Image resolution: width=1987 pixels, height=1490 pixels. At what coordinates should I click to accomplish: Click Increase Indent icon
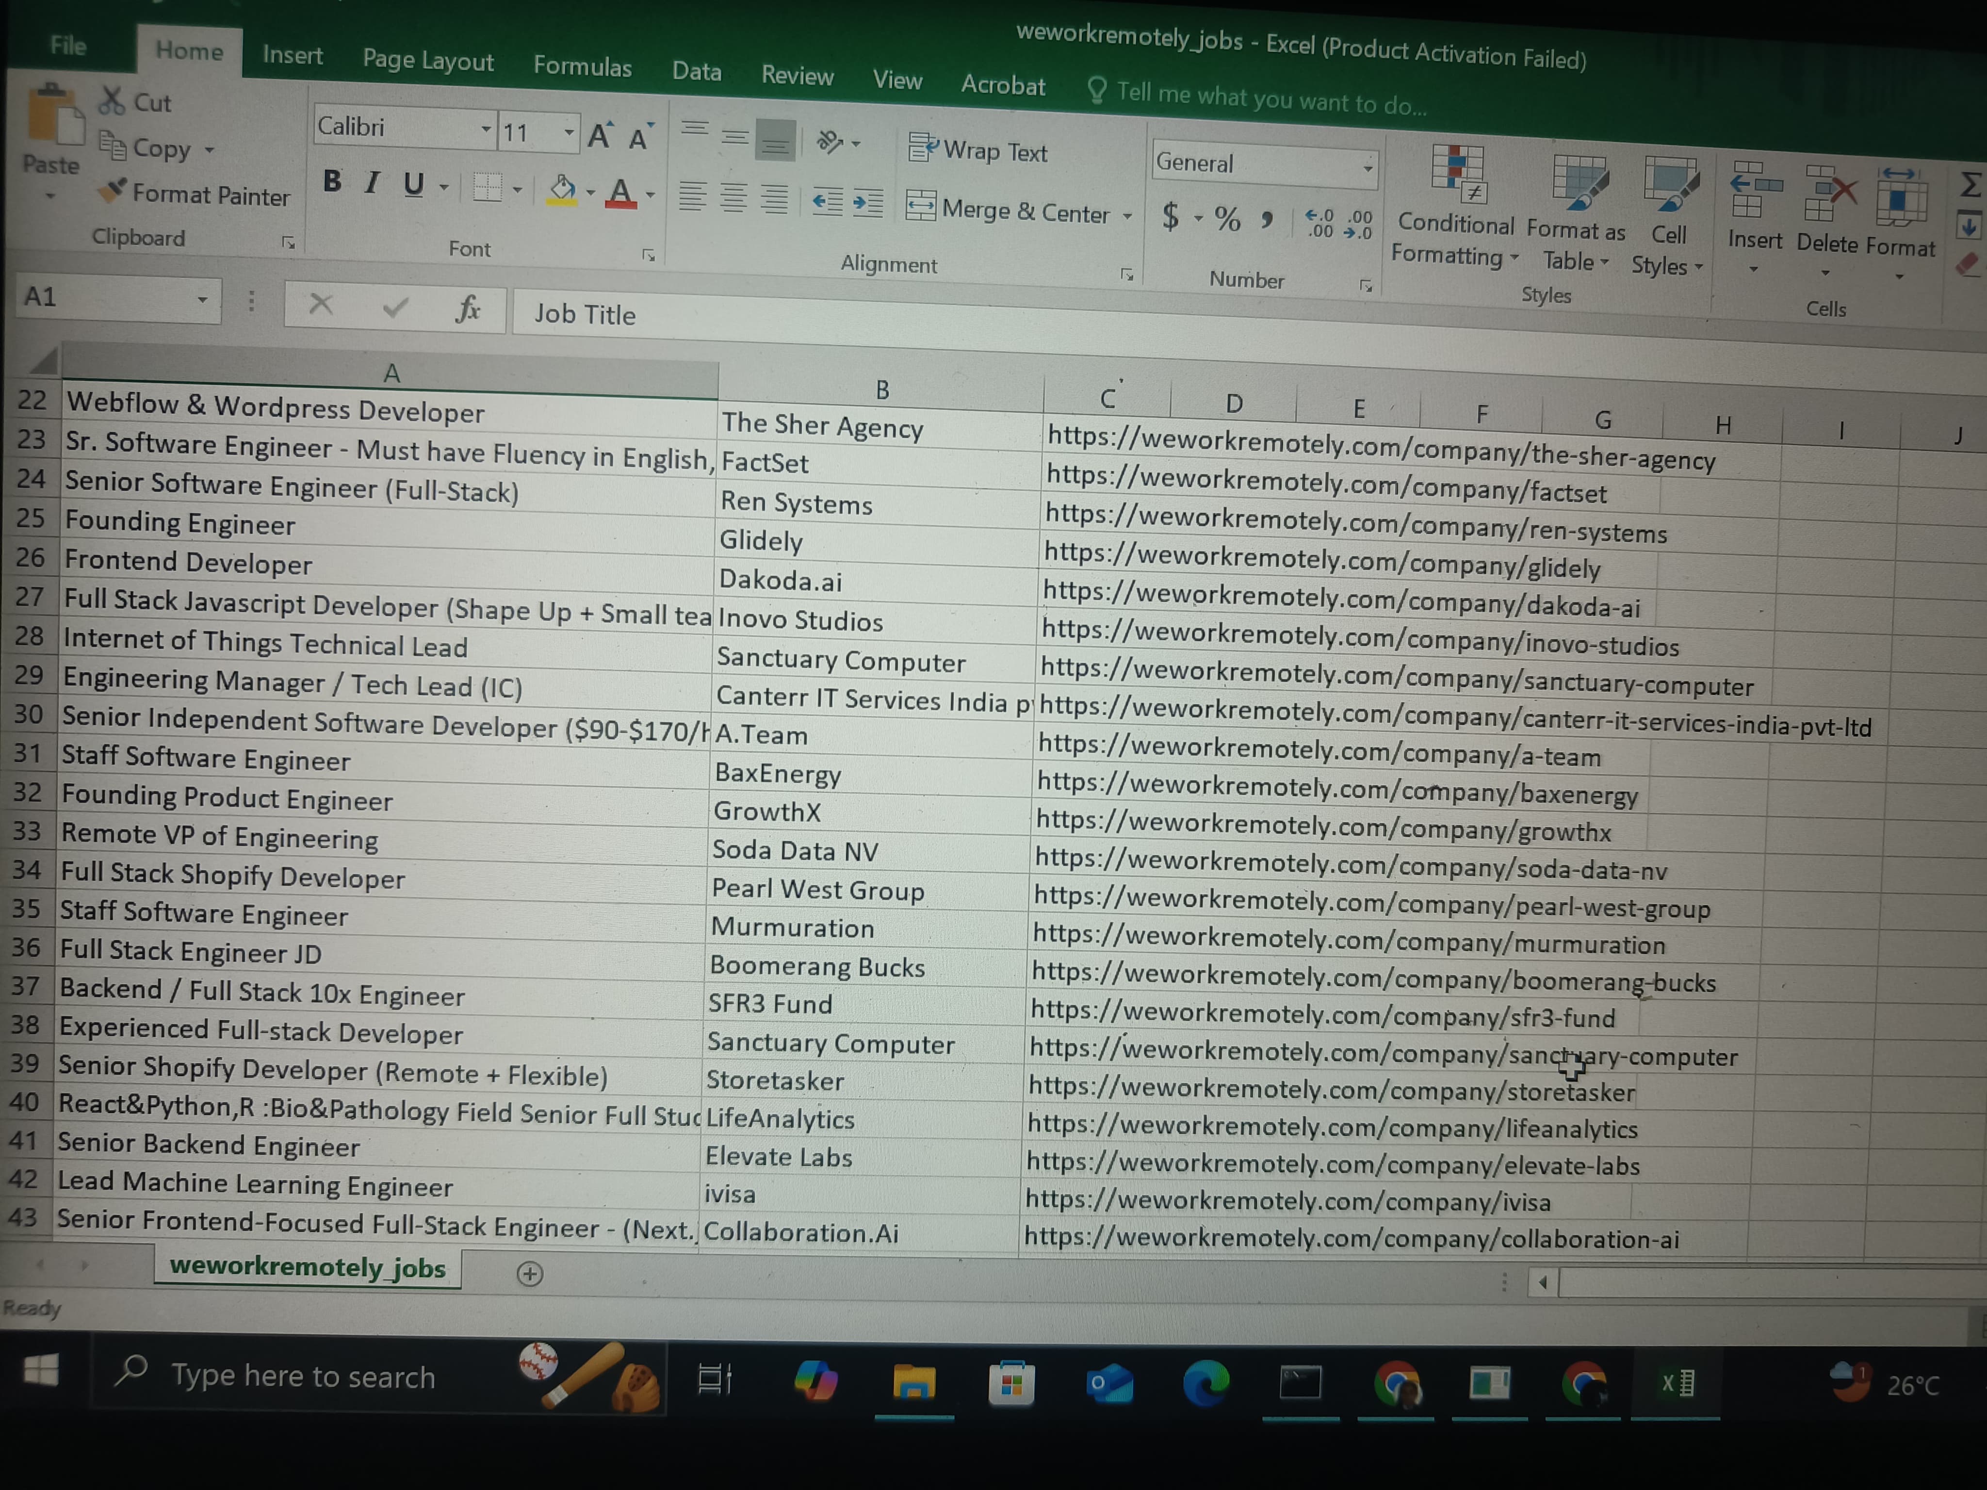(x=868, y=203)
